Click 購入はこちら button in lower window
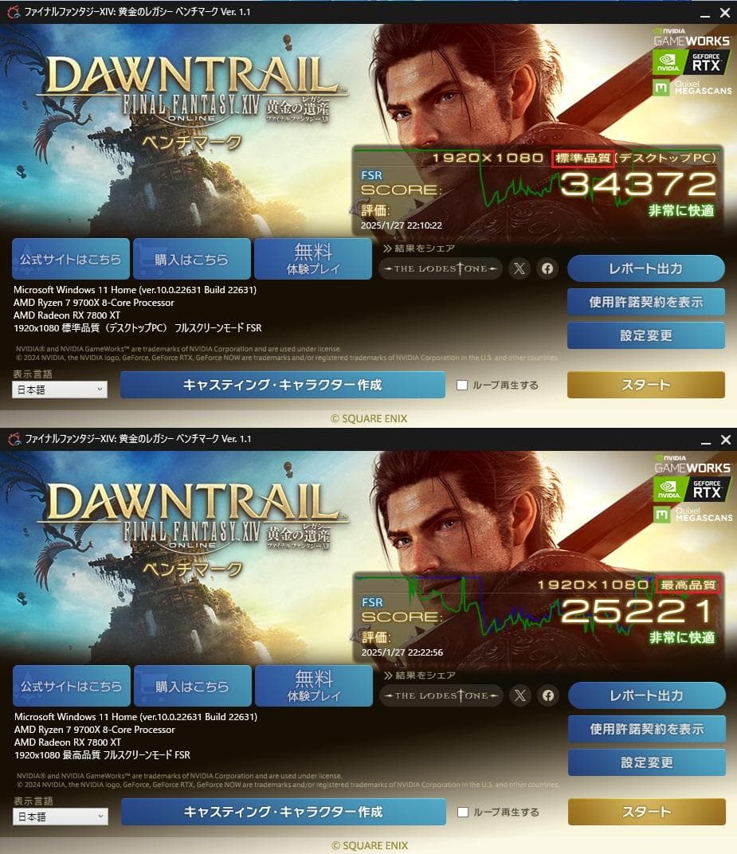 coord(193,686)
